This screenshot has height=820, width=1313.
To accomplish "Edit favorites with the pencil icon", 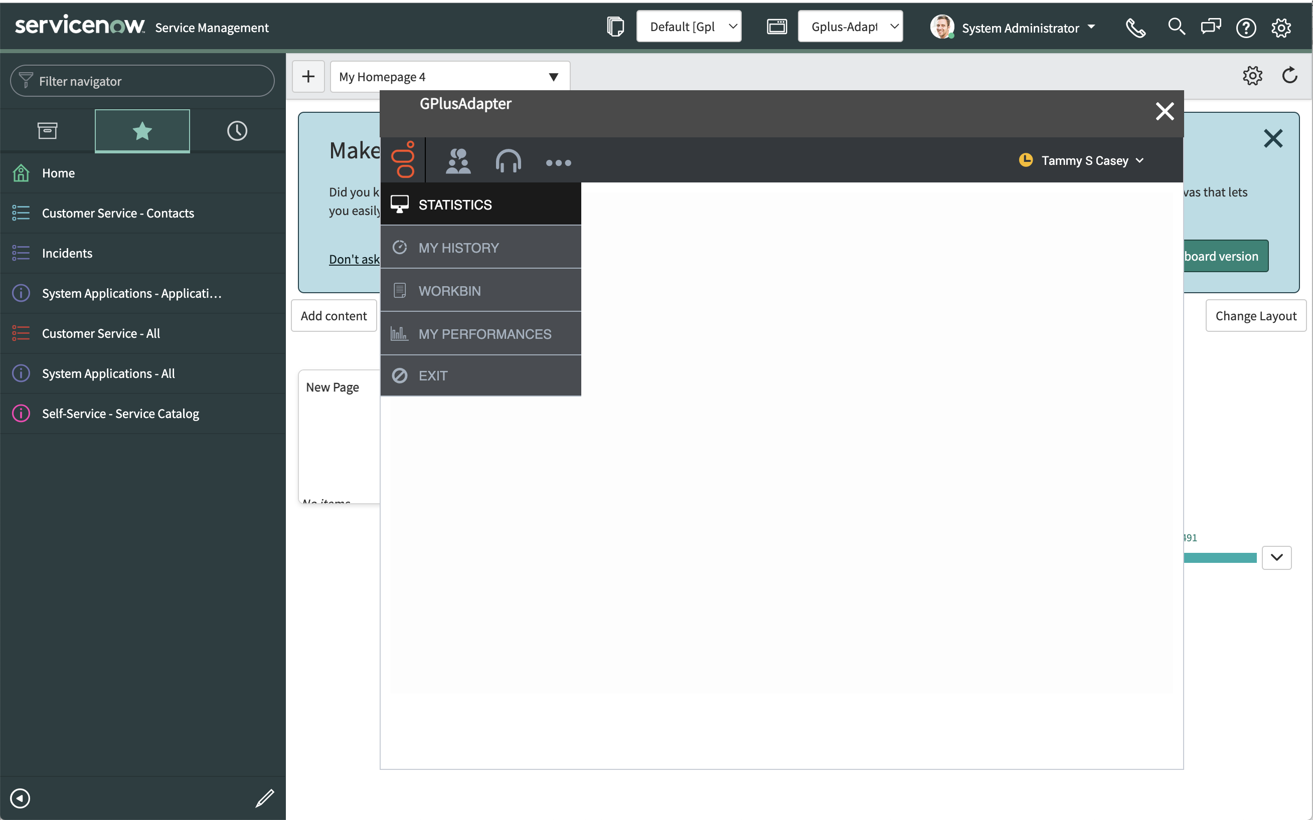I will point(265,798).
